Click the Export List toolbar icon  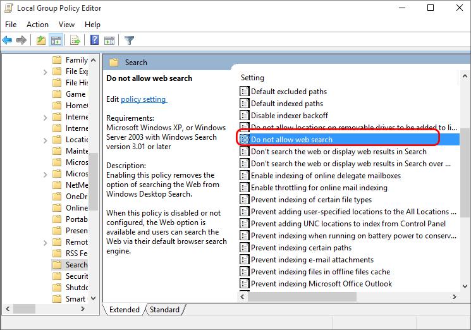pos(75,40)
